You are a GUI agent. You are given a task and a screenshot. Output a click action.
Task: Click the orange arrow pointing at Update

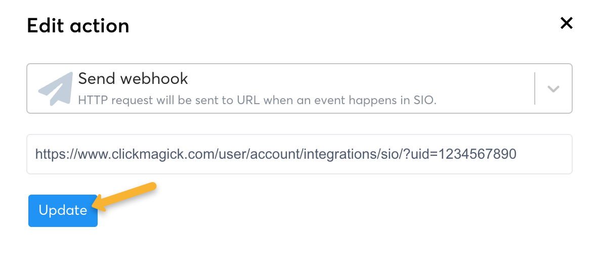pyautogui.click(x=126, y=197)
